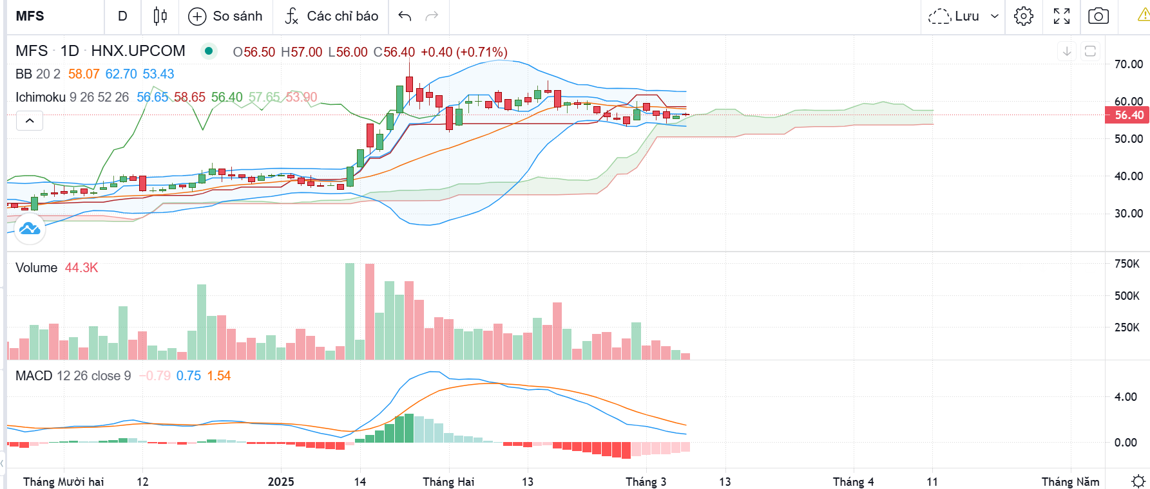Open chart settings gear icon

(1023, 16)
